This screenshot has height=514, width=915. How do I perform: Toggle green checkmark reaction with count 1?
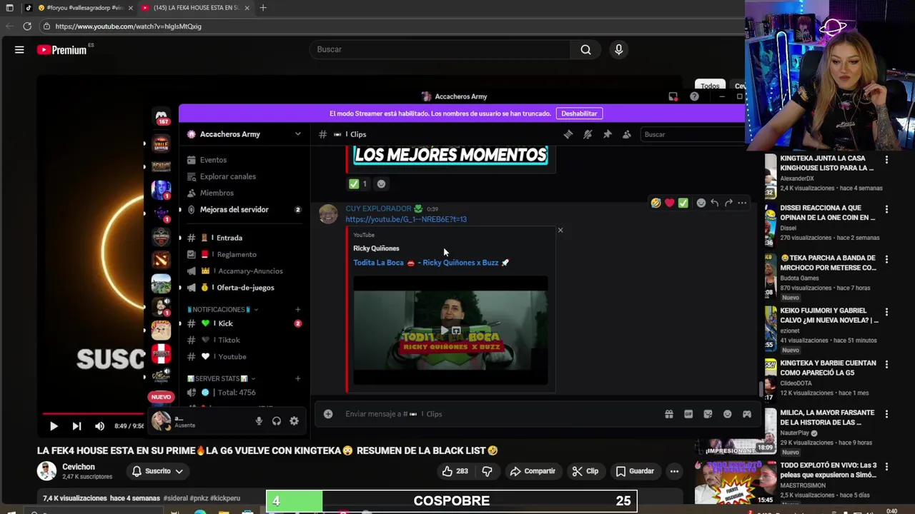(x=358, y=184)
